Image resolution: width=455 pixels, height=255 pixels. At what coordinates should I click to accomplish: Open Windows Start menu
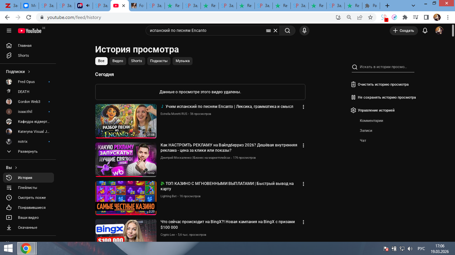tap(8, 248)
